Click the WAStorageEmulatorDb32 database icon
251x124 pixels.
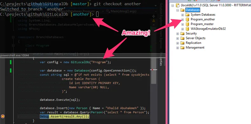click(187, 29)
